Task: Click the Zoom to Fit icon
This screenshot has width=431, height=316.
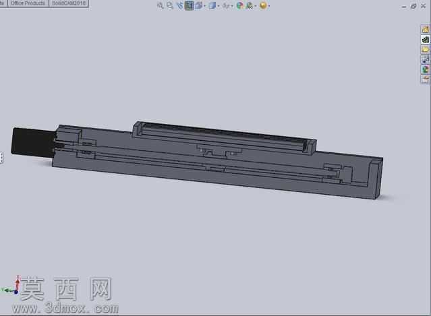Action: pos(161,5)
